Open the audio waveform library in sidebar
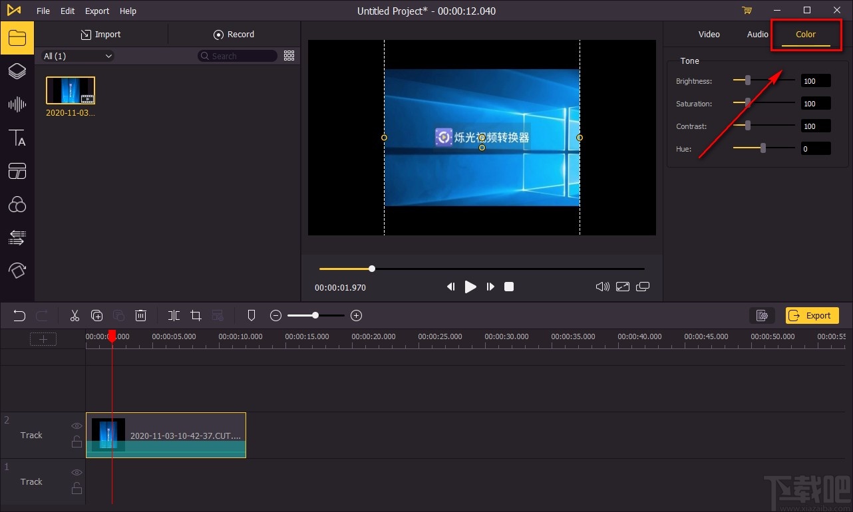The width and height of the screenshot is (853, 512). (17, 104)
